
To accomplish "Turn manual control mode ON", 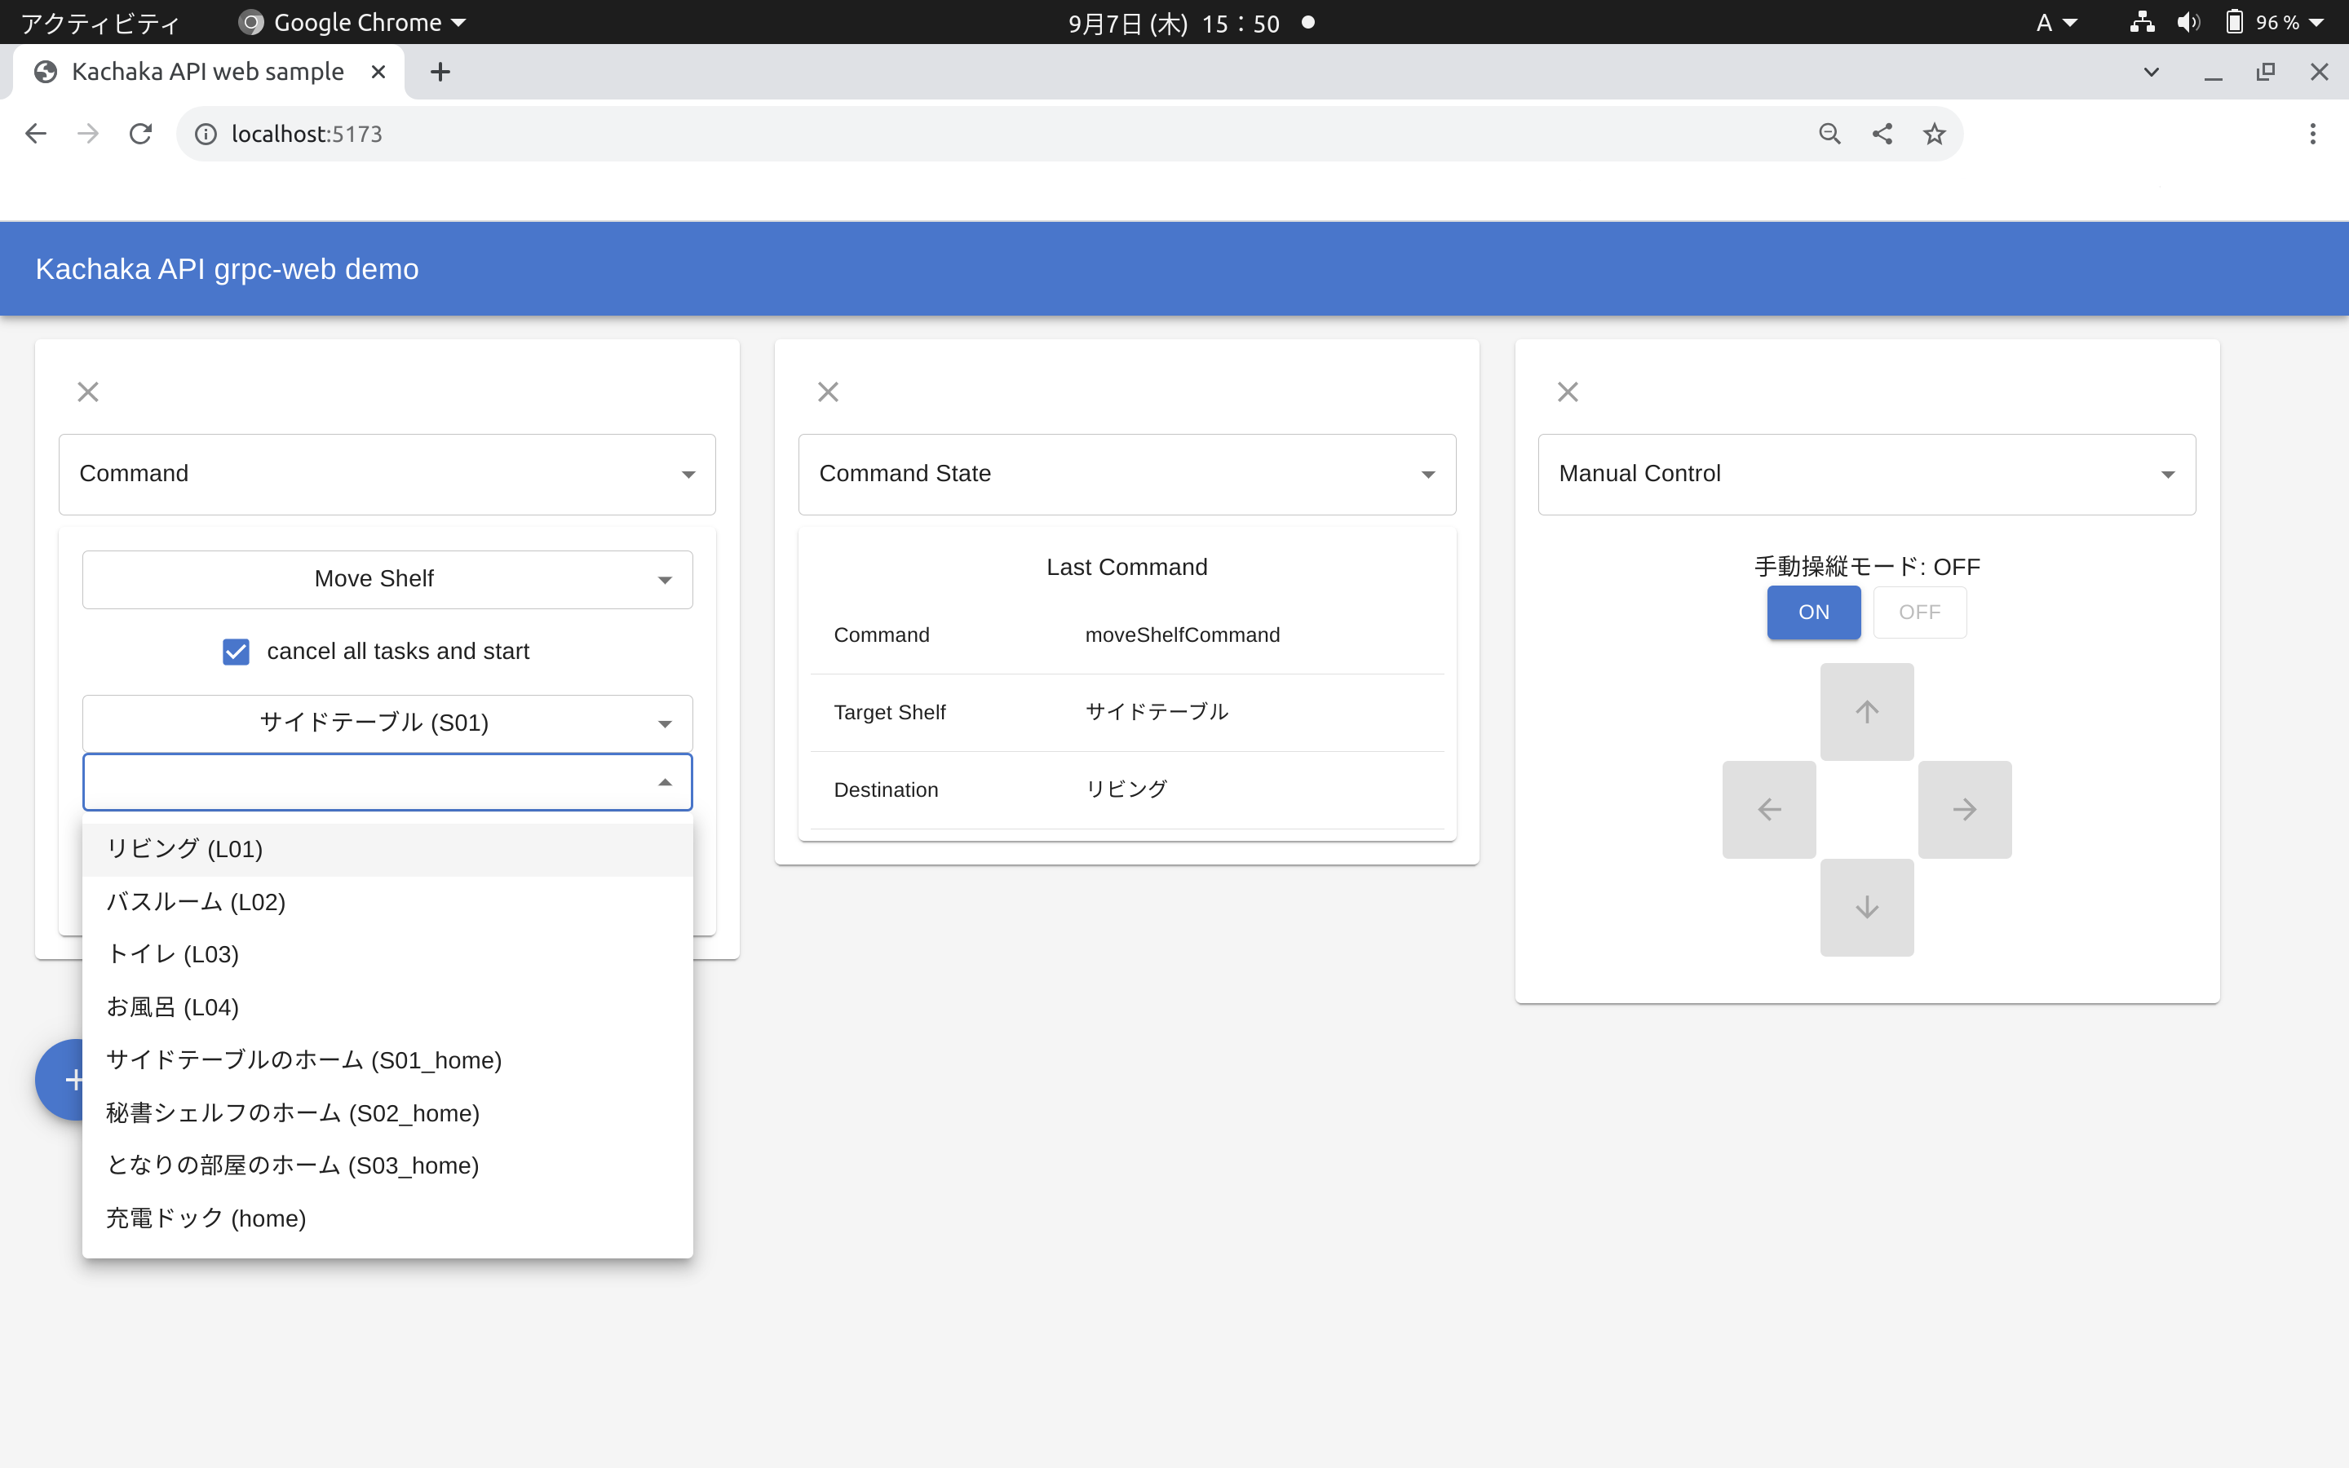I will 1812,612.
